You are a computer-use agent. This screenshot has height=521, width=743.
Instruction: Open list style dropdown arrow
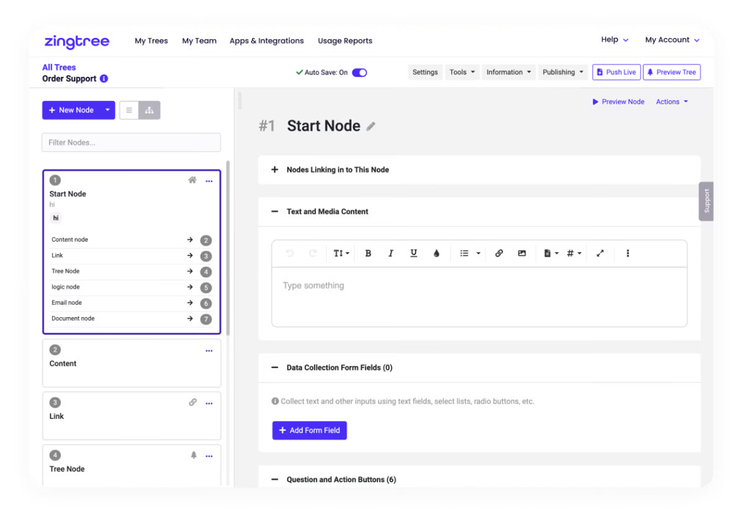(x=478, y=253)
